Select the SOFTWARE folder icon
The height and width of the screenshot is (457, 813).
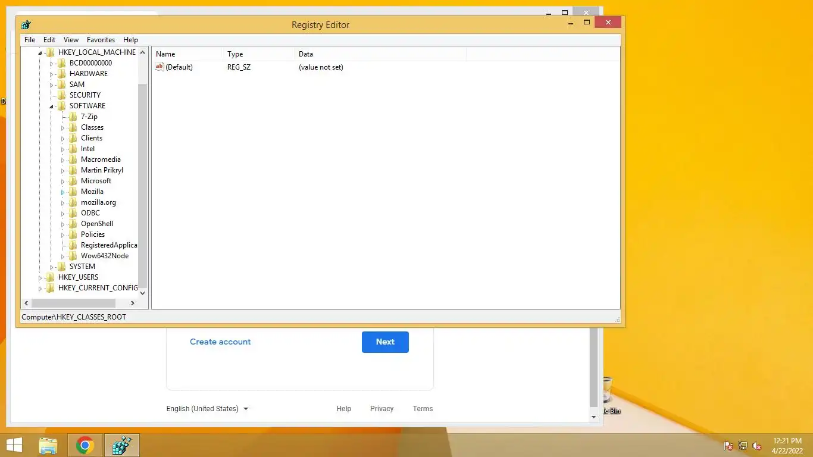(x=61, y=106)
